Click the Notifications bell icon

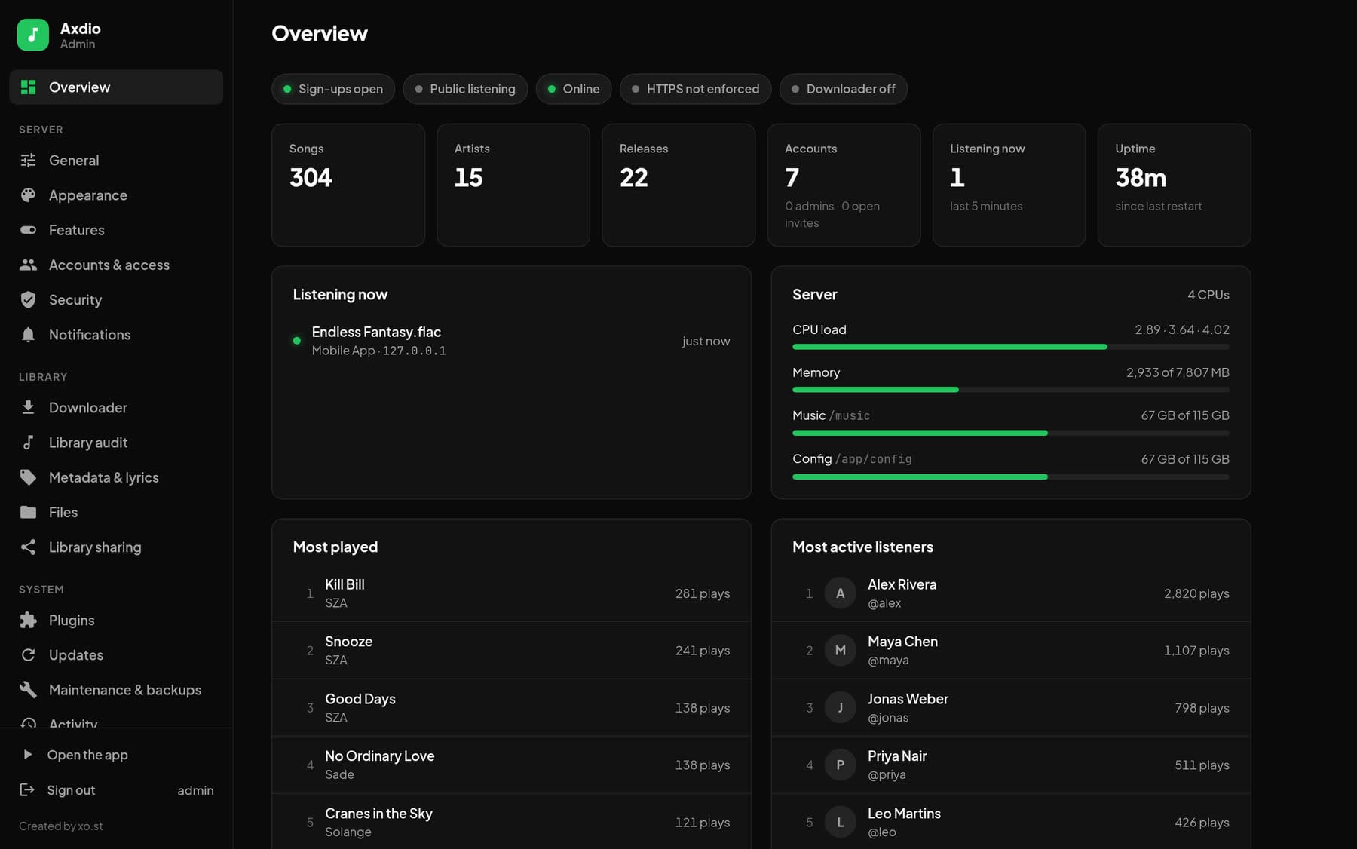pos(29,335)
